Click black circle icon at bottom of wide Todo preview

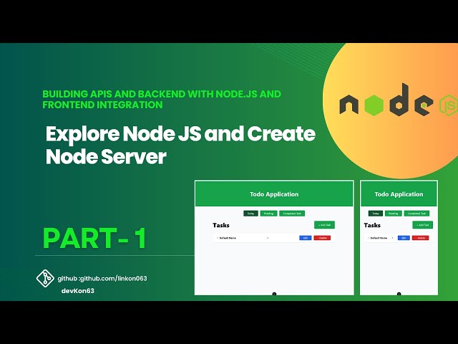pos(274,294)
